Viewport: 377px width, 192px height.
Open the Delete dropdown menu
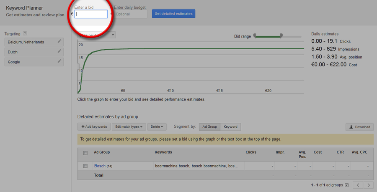tap(158, 127)
